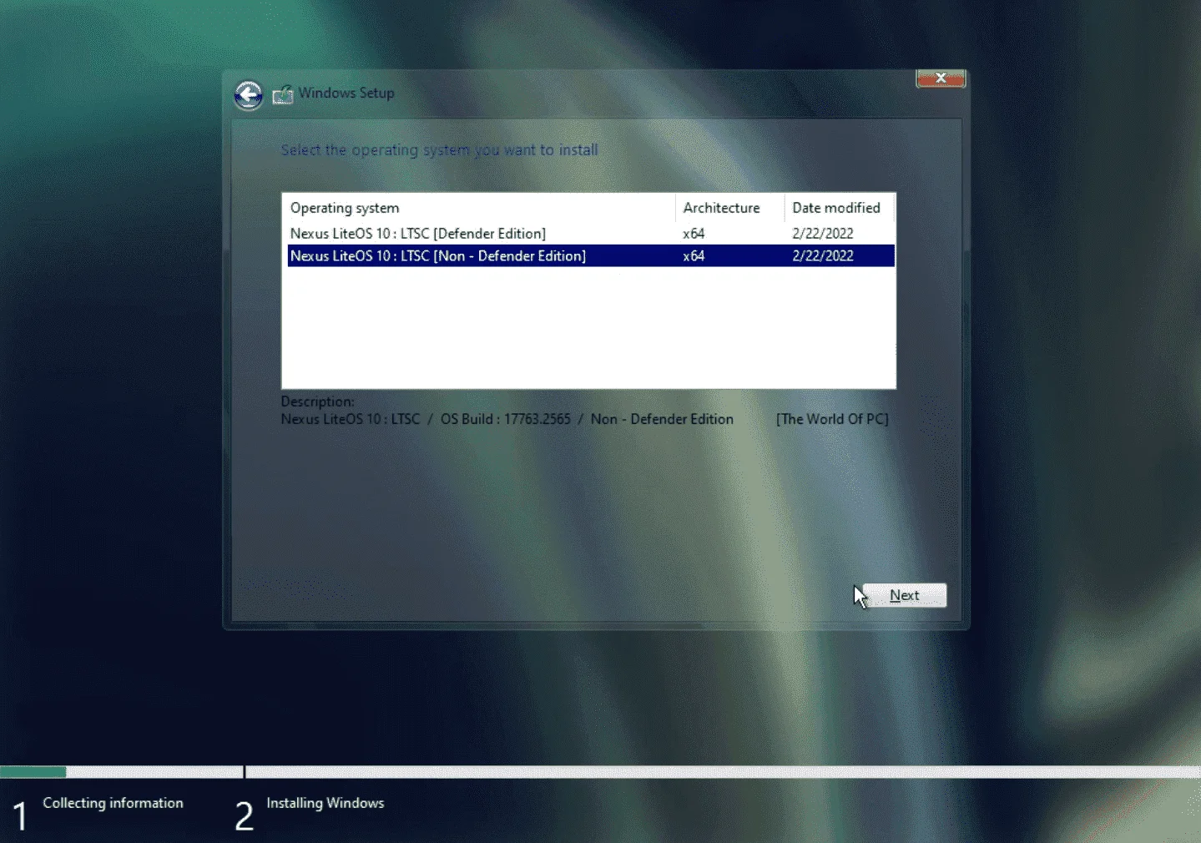1201x843 pixels.
Task: Click the Description: label
Action: [317, 401]
